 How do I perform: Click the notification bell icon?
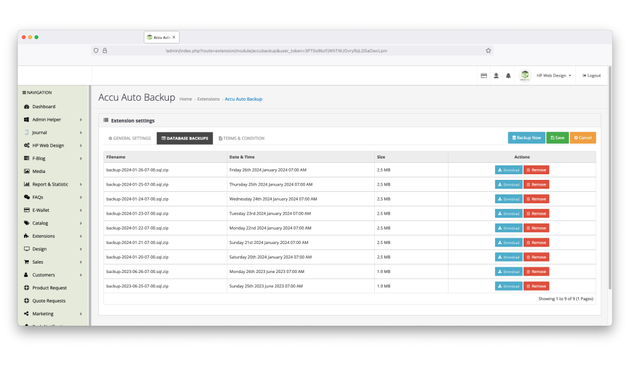(x=508, y=75)
